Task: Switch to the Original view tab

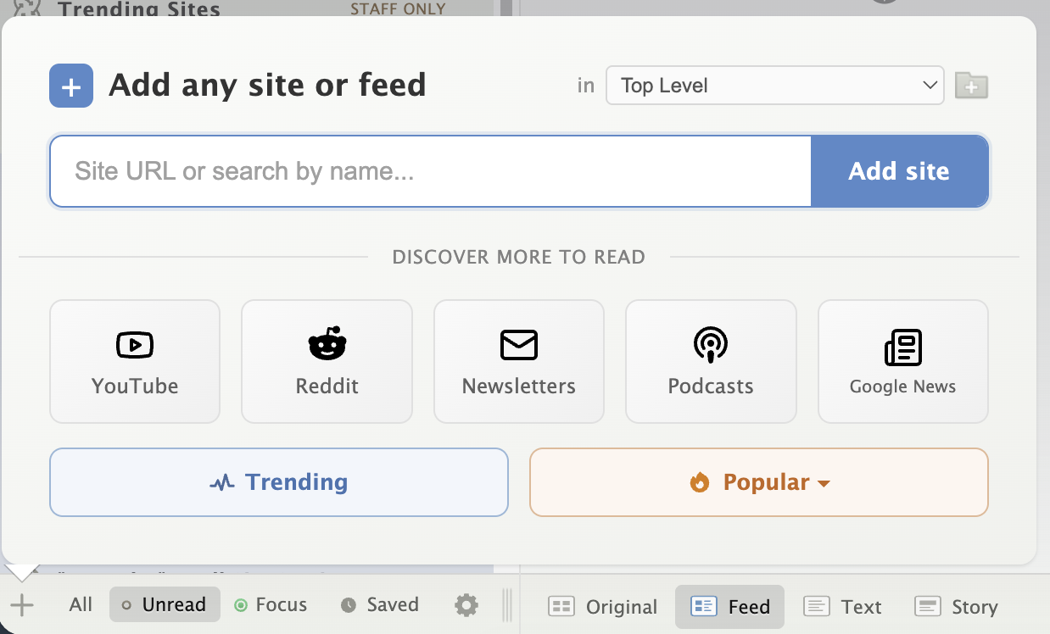Action: 602,607
